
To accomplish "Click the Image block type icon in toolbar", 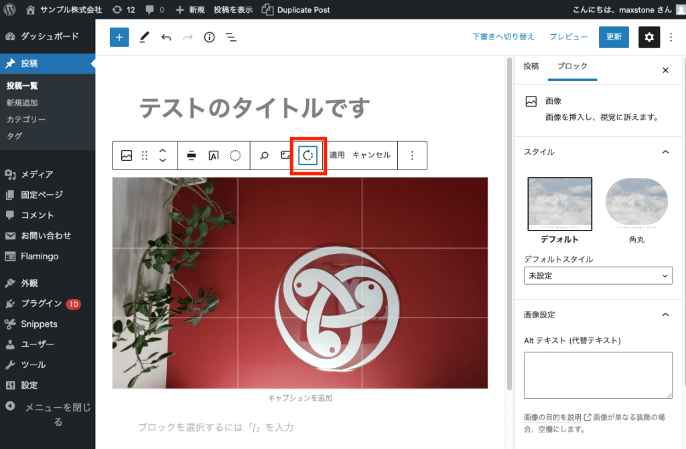I will coord(127,155).
